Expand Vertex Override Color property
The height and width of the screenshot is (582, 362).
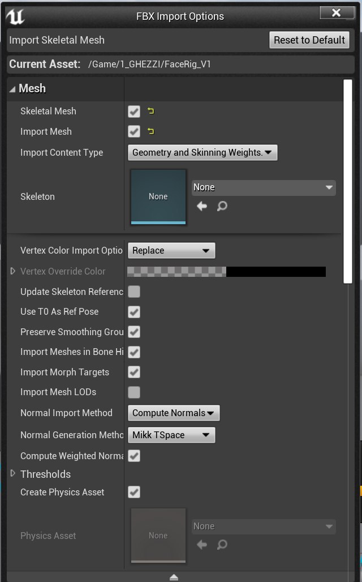[x=12, y=271]
